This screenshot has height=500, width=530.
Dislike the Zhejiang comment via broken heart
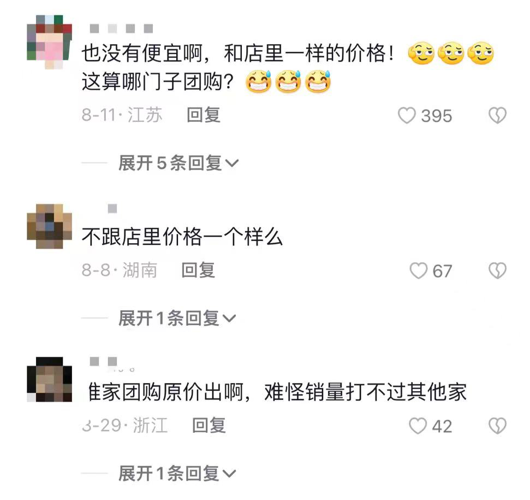(x=498, y=426)
